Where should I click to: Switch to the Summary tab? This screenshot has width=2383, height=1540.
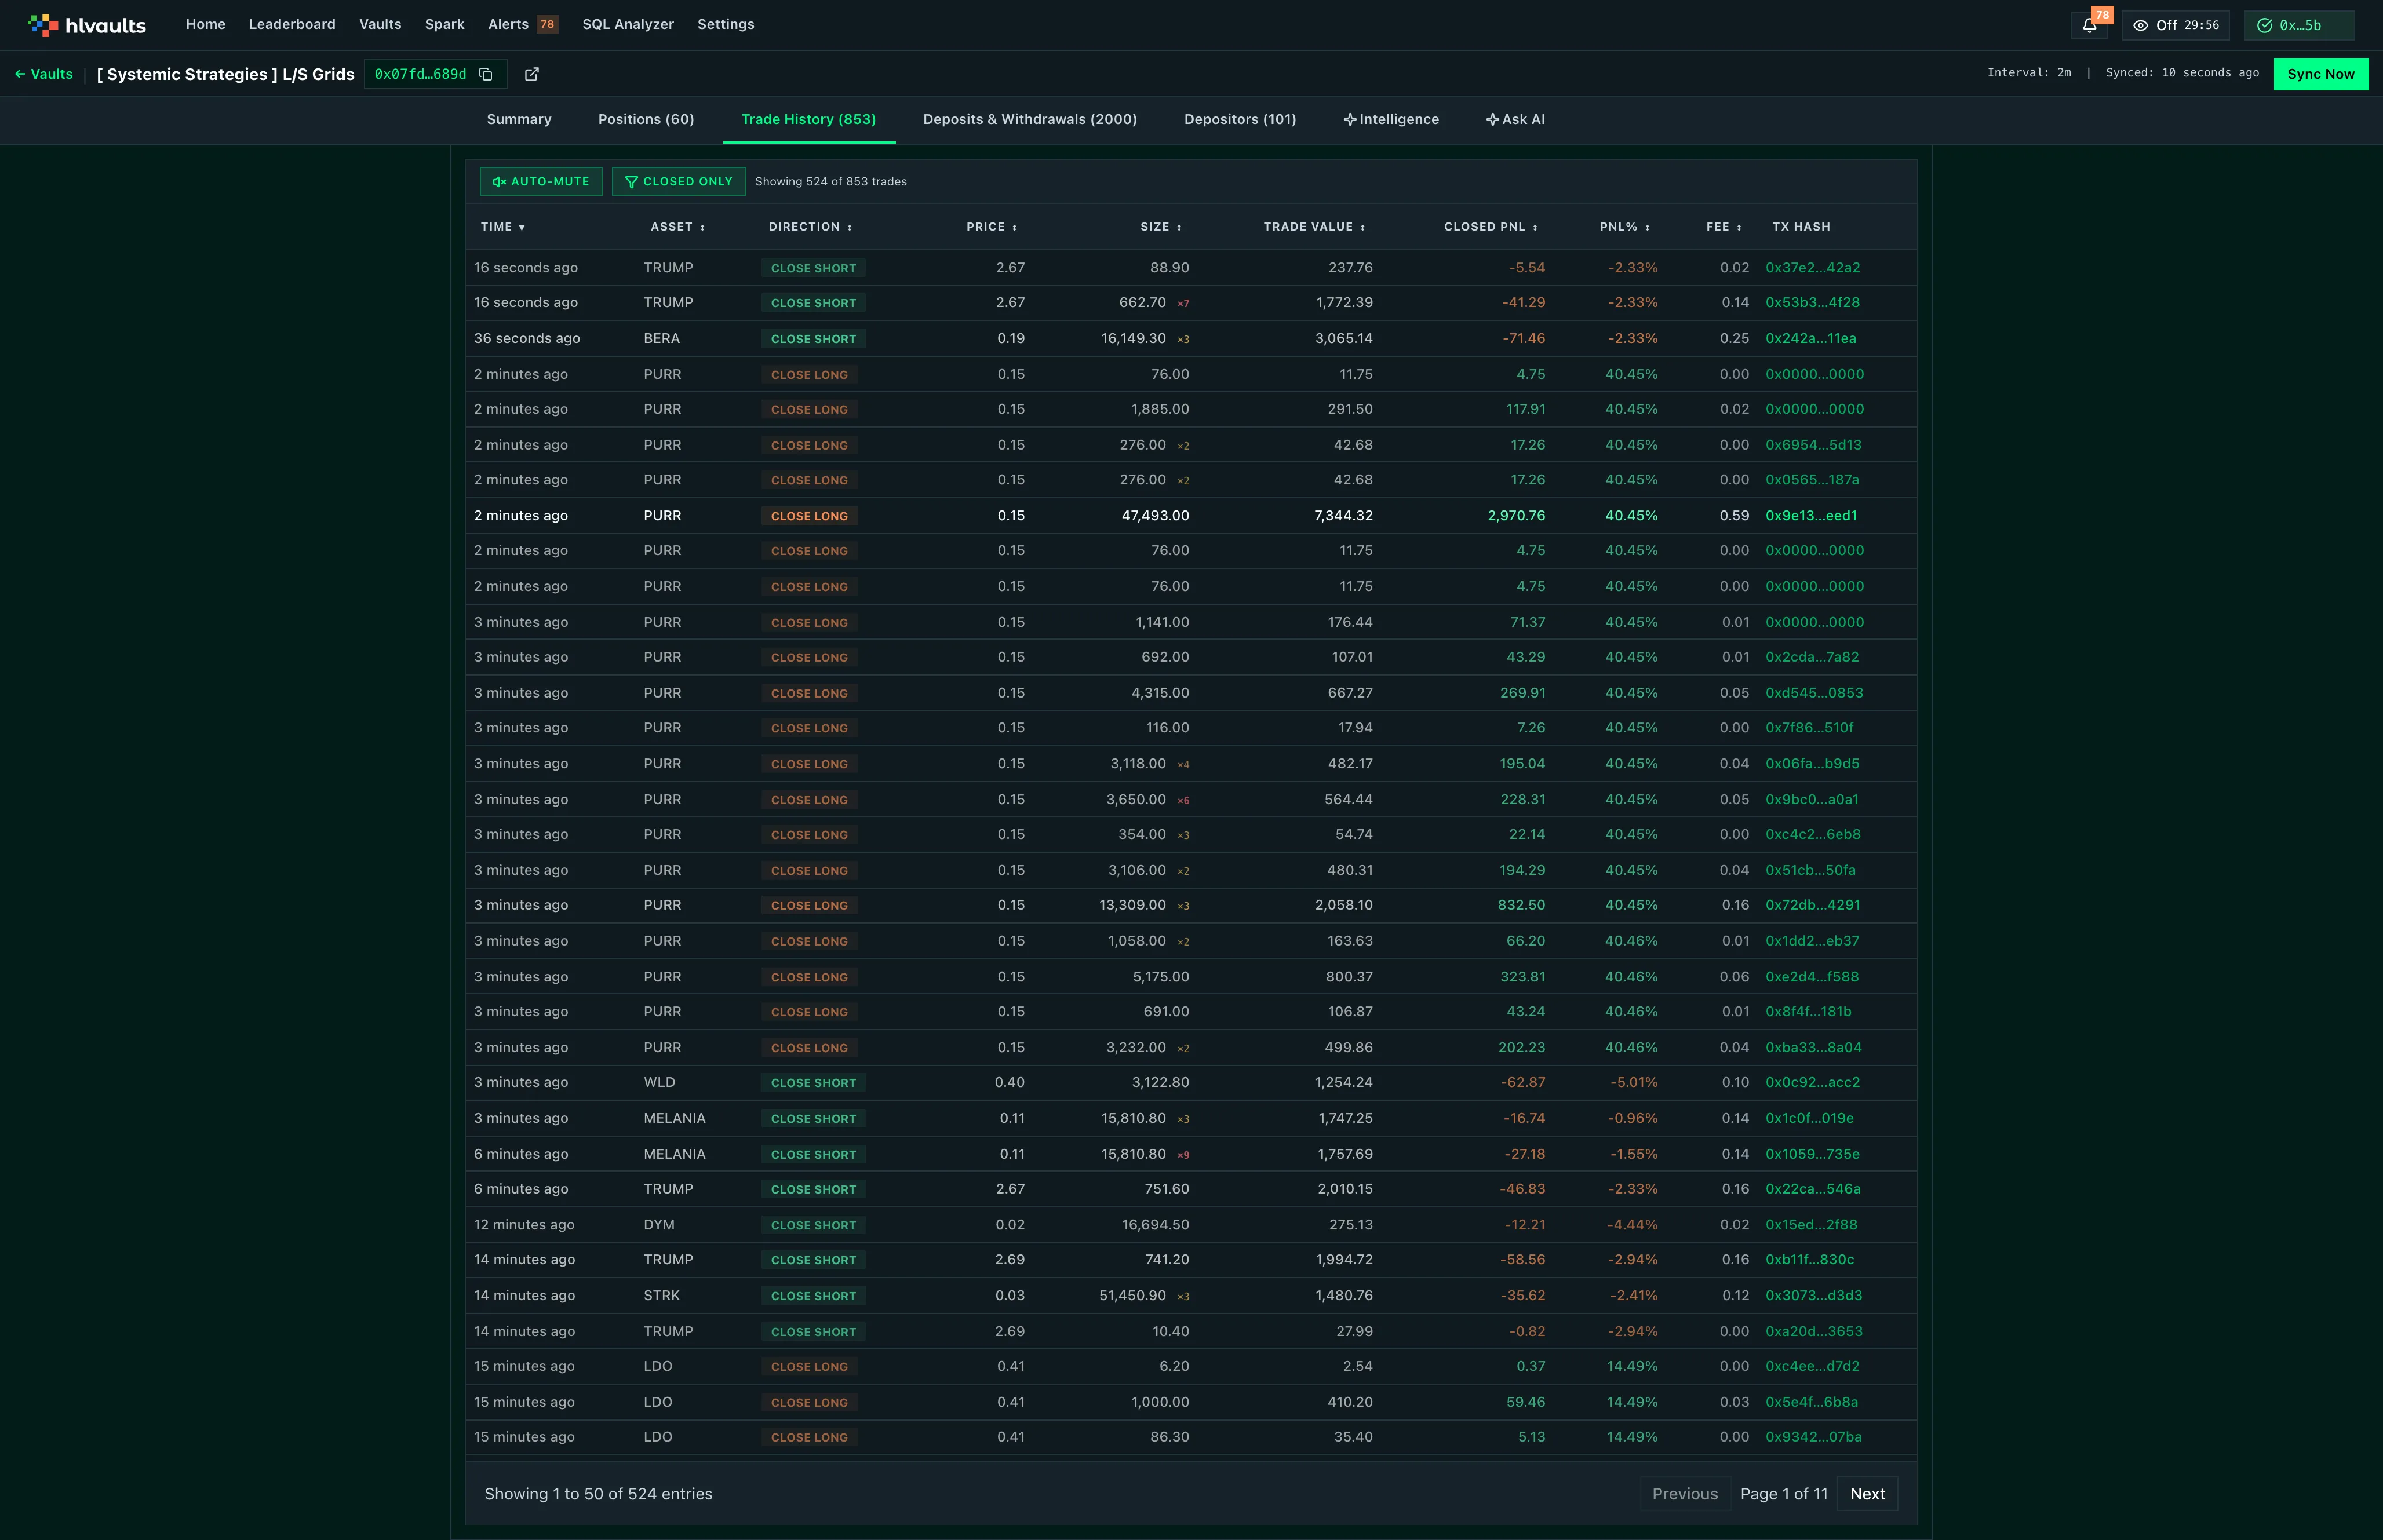tap(519, 119)
